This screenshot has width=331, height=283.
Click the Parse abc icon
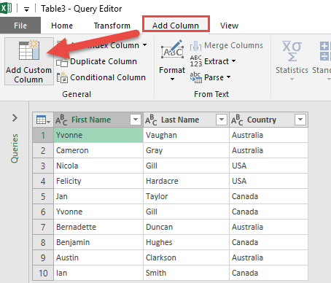click(196, 77)
